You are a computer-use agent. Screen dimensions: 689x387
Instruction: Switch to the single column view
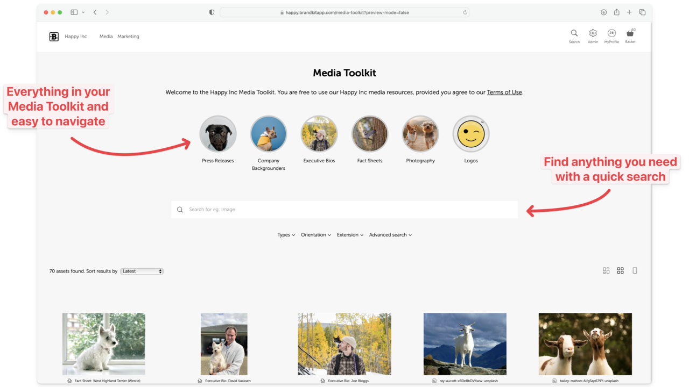pyautogui.click(x=635, y=270)
